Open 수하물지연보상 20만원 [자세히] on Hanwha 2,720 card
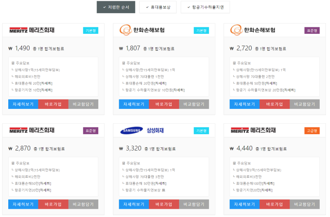This screenshot has width=330, height=217. (290, 90)
